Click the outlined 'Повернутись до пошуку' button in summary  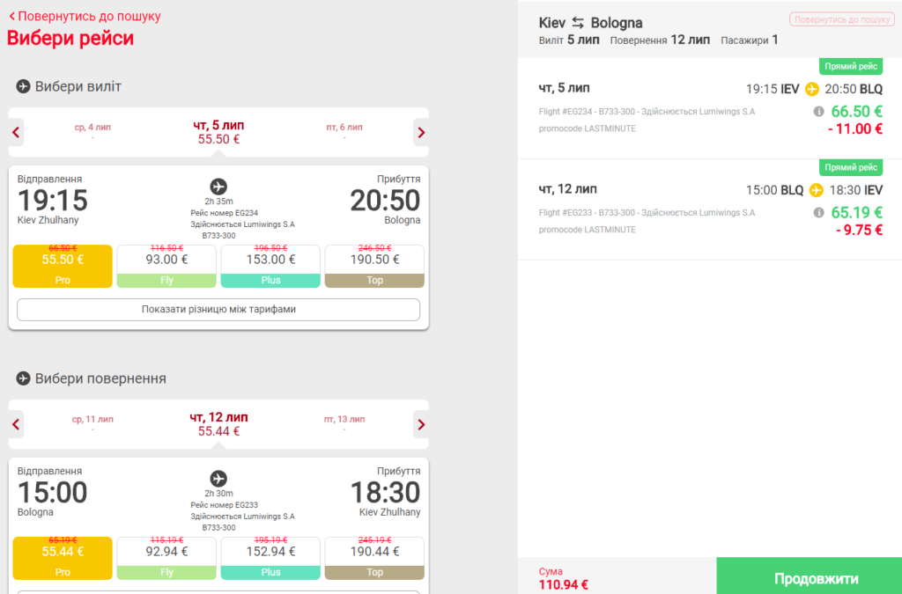pos(841,19)
